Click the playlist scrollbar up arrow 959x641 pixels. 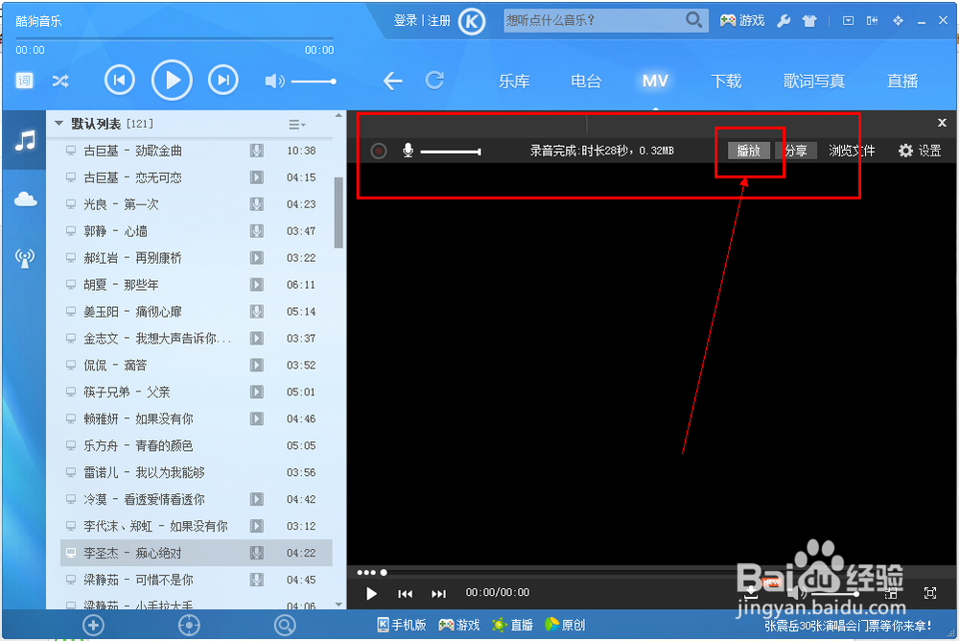[x=339, y=115]
